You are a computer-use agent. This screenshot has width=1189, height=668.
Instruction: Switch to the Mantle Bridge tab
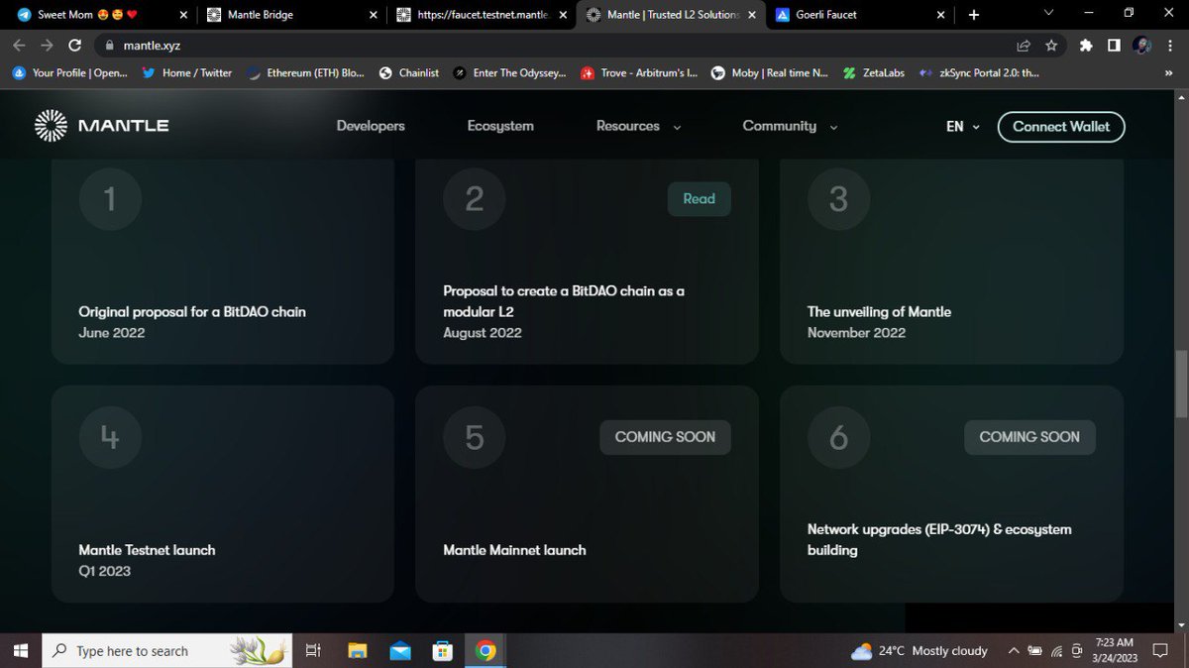click(x=291, y=15)
